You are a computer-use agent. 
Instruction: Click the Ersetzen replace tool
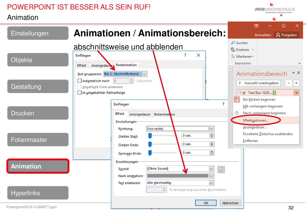point(240,50)
